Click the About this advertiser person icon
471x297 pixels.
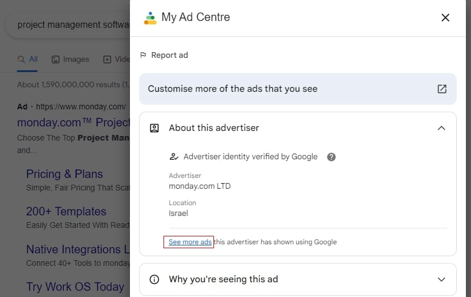[x=154, y=128]
